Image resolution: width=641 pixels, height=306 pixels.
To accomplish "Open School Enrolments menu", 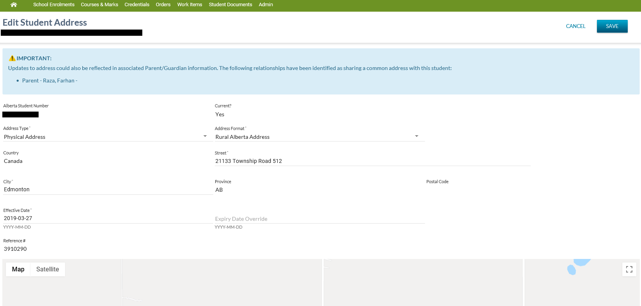I will tap(54, 5).
